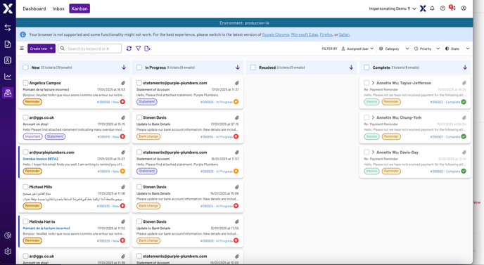Viewport: 484px width, 265px height.
Task: Open the Category filter dropdown
Action: click(394, 49)
